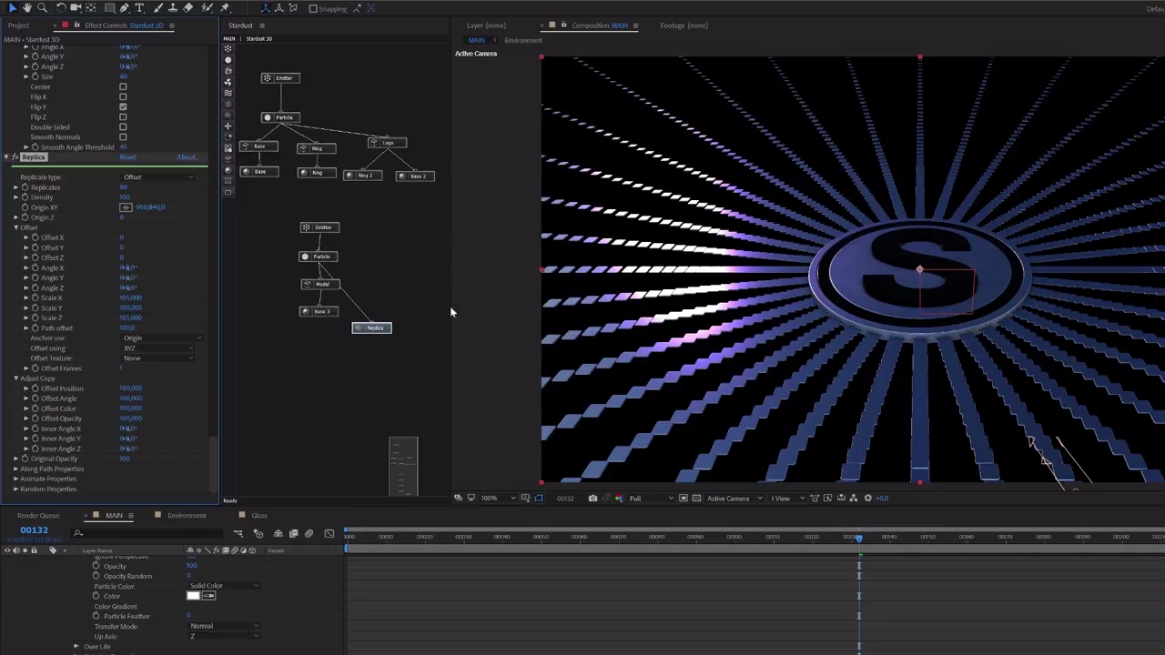This screenshot has width=1165, height=655.
Task: Open the Transfer Mode dropdown
Action: (223, 626)
